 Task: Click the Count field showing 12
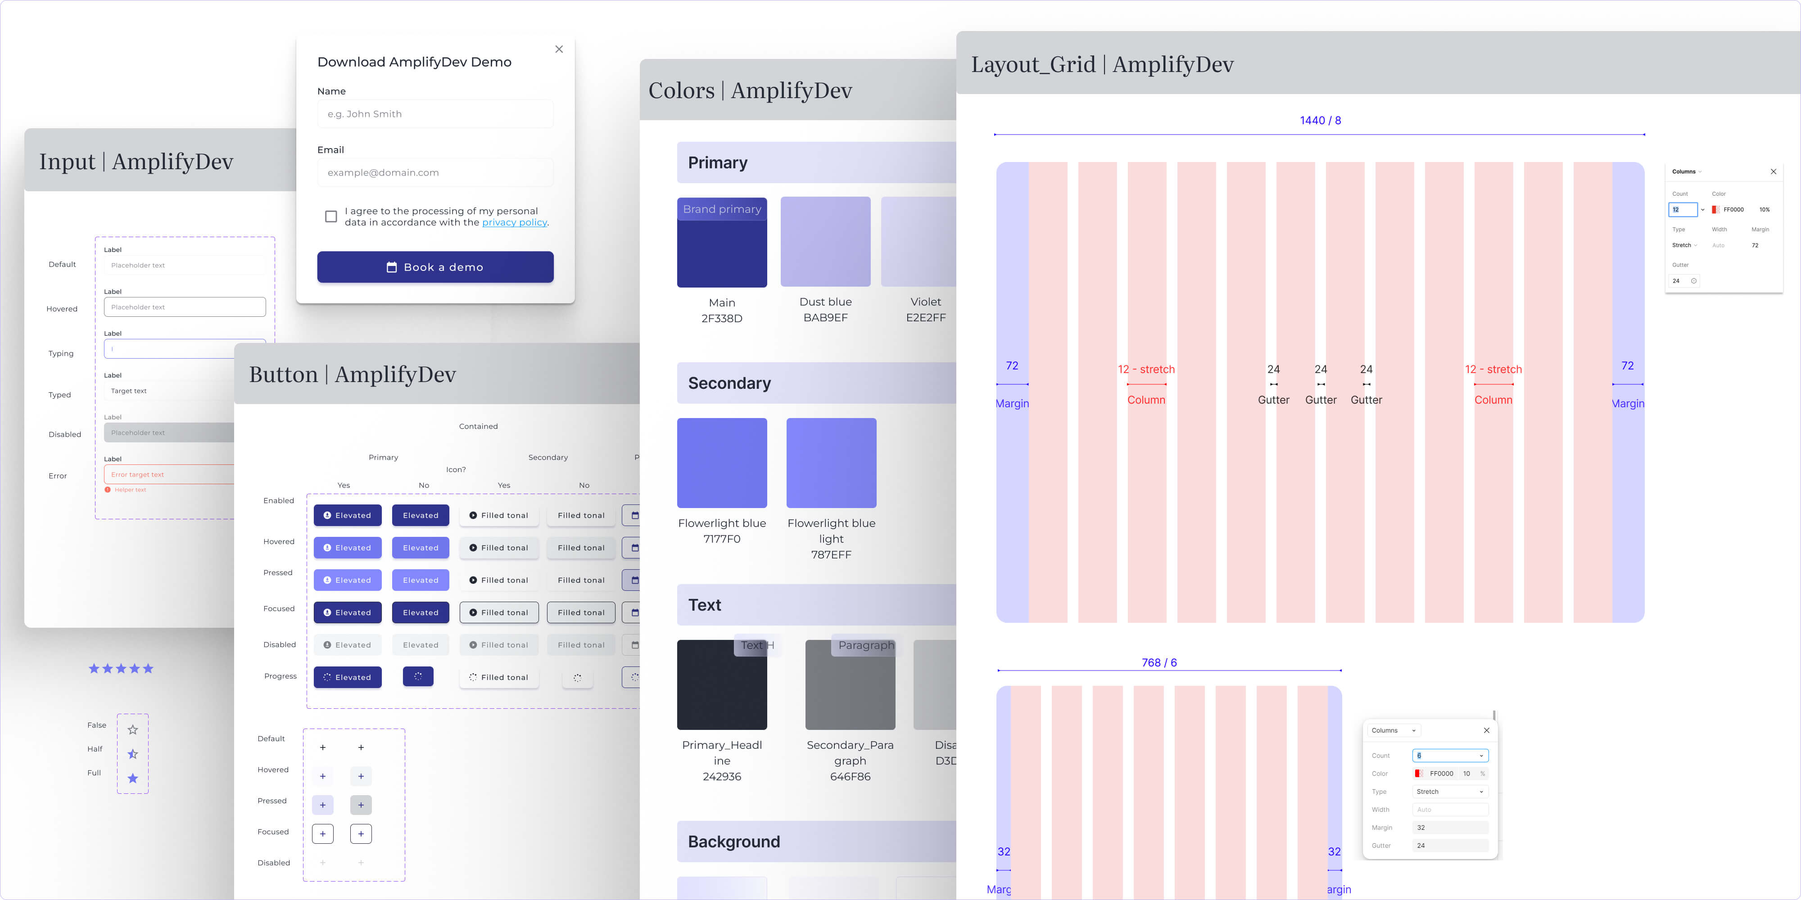(1683, 210)
